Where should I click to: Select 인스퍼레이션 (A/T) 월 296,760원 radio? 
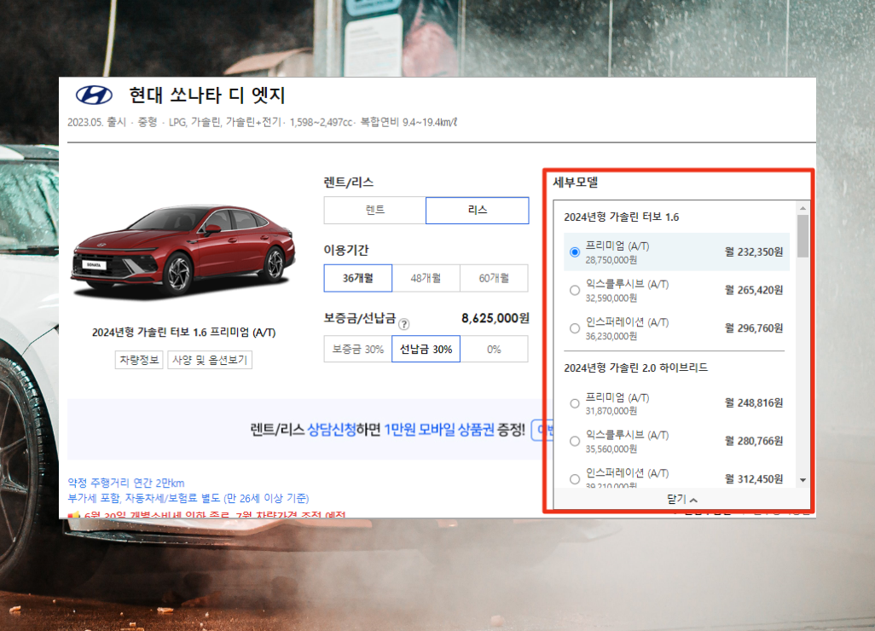pos(574,328)
